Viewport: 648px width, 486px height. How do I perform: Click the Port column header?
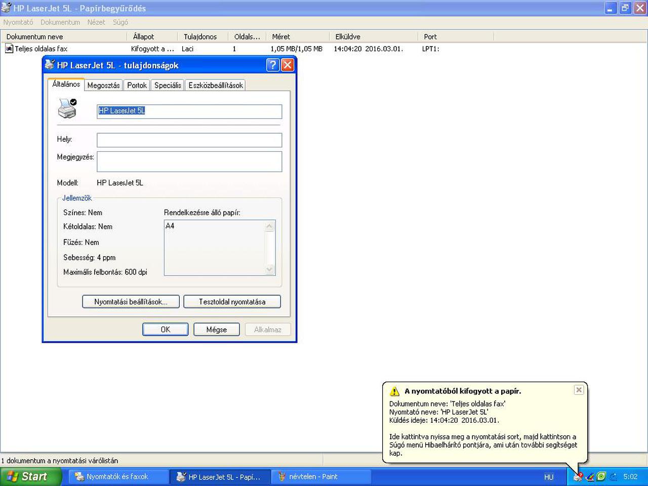coord(456,36)
